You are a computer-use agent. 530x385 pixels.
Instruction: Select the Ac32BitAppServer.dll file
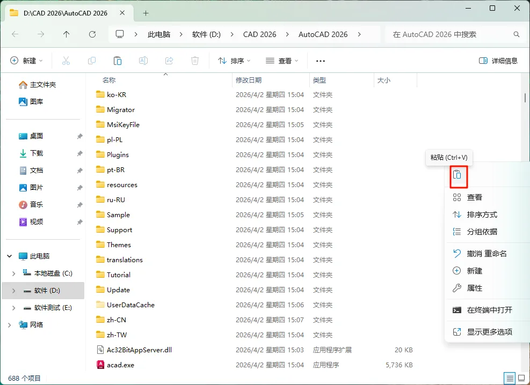139,350
